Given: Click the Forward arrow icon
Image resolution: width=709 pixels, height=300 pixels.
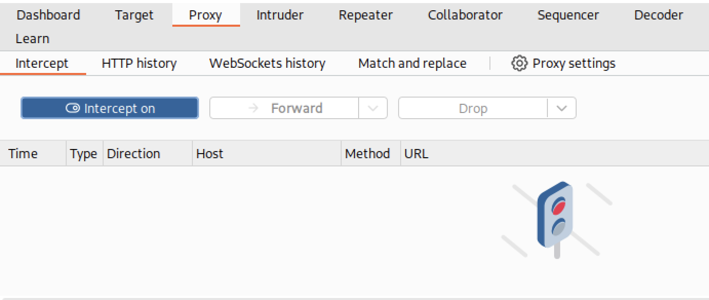Looking at the screenshot, I should [x=253, y=108].
